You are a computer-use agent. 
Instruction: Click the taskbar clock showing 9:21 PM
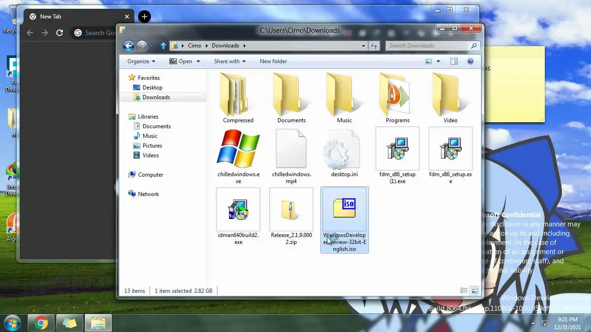point(567,323)
